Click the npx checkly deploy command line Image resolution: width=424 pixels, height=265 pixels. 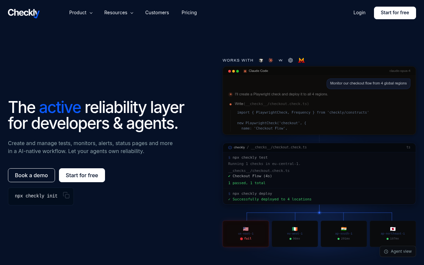tap(250, 193)
